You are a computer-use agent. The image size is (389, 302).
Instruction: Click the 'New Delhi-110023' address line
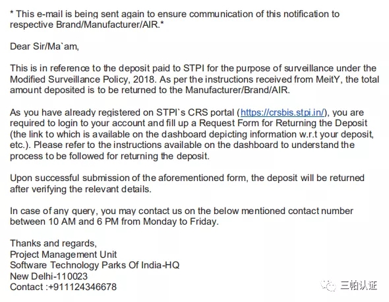click(x=49, y=276)
